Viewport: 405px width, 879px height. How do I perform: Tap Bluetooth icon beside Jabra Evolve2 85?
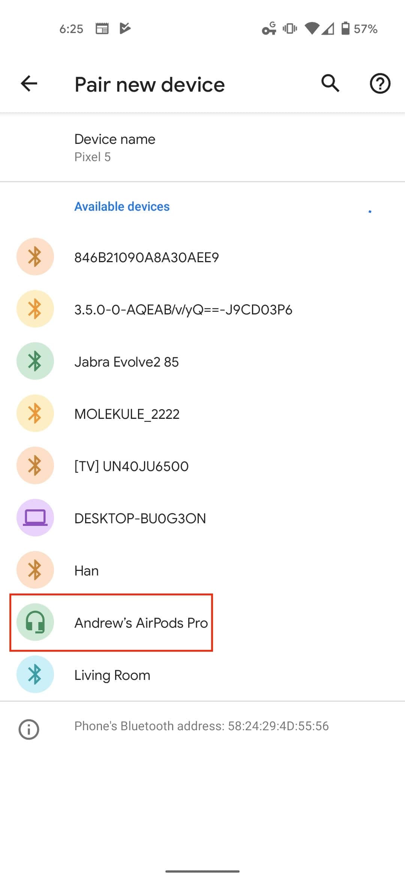pos(35,361)
